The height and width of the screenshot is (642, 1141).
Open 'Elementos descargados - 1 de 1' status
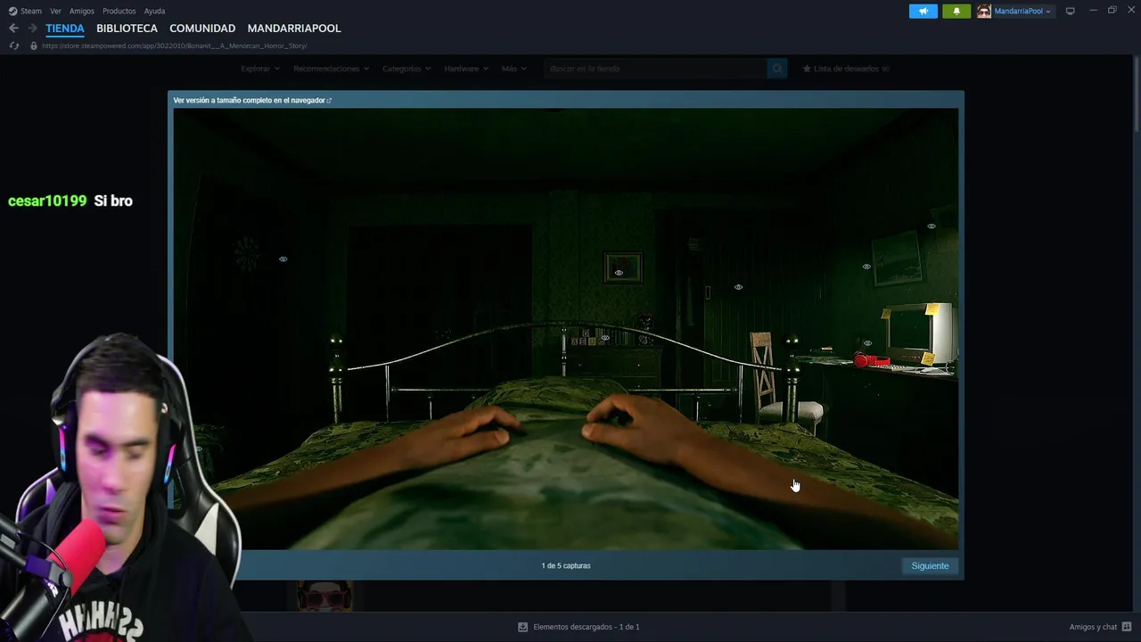point(587,627)
